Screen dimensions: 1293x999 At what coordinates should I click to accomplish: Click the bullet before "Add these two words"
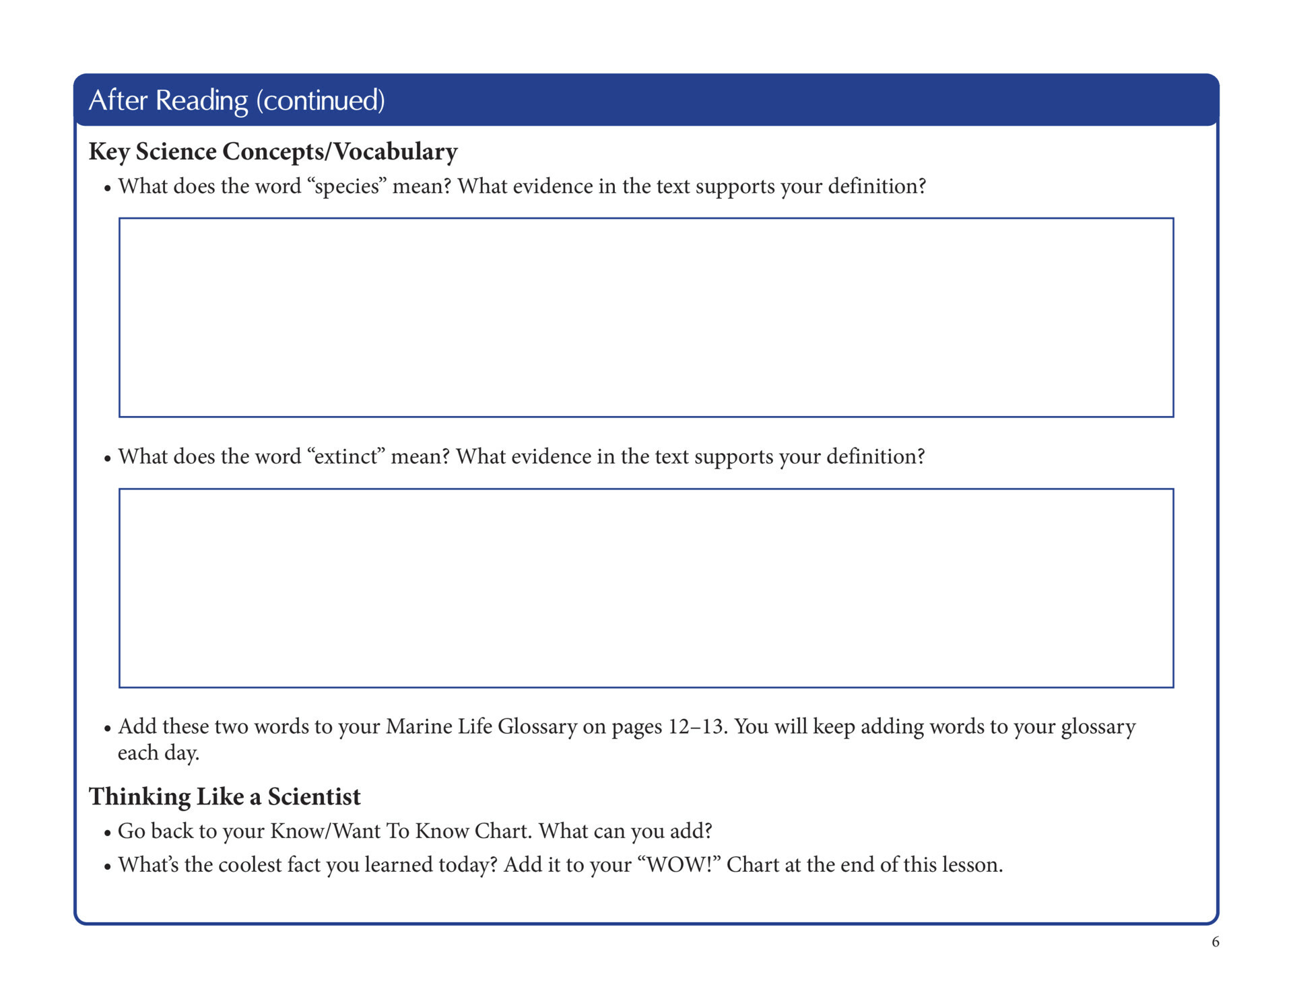(x=107, y=730)
